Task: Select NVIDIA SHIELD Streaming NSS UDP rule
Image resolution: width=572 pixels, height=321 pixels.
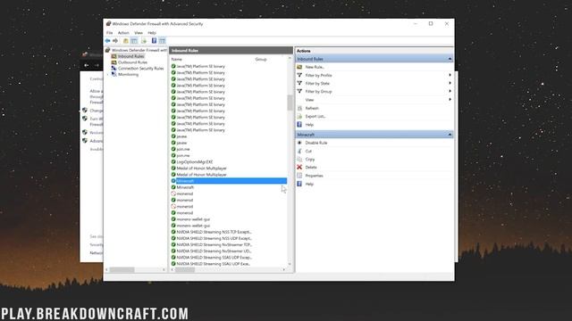Action: [212, 238]
